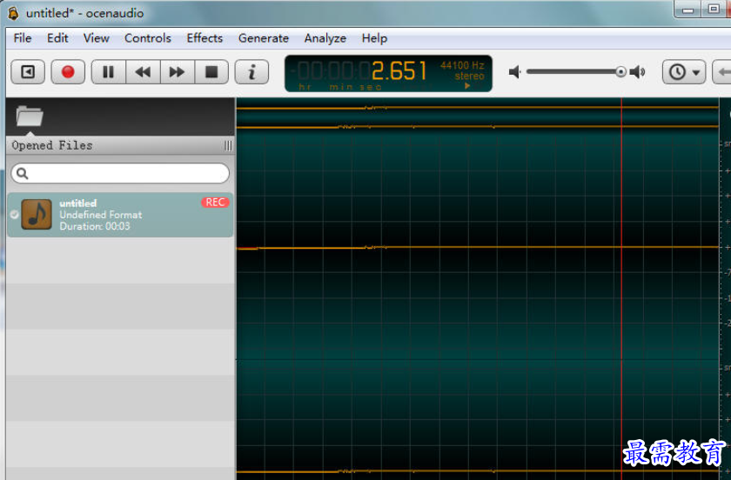Select the untitled file in list

coord(120,215)
